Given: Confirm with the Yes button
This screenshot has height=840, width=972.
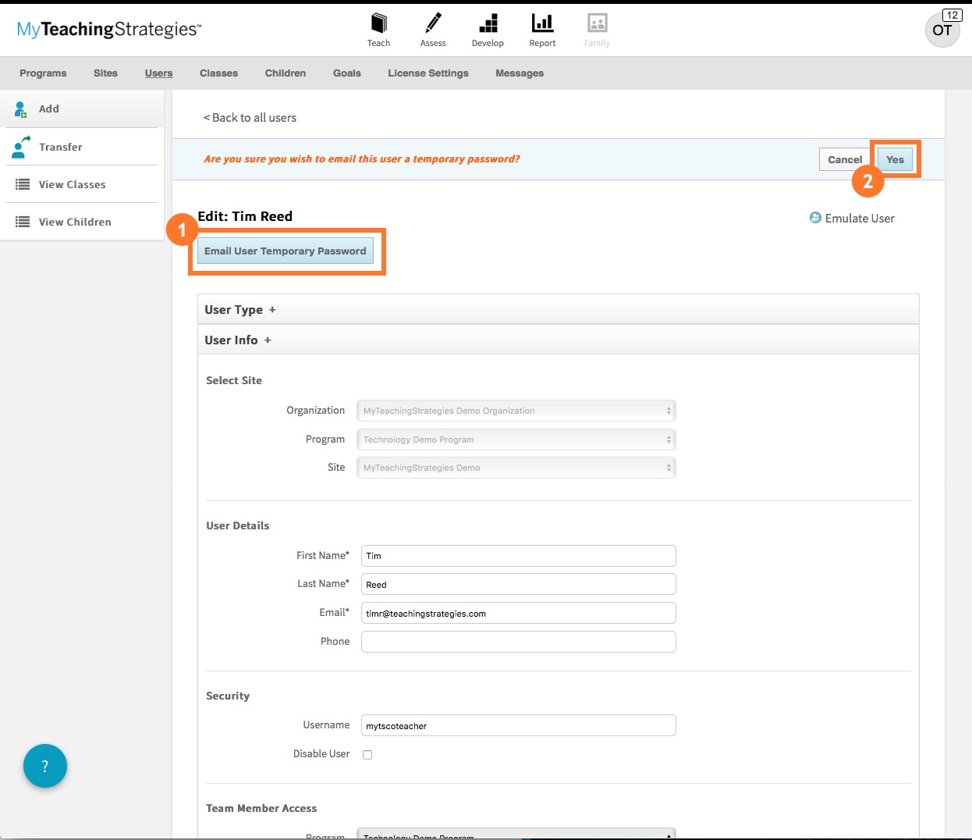Looking at the screenshot, I should (x=895, y=159).
